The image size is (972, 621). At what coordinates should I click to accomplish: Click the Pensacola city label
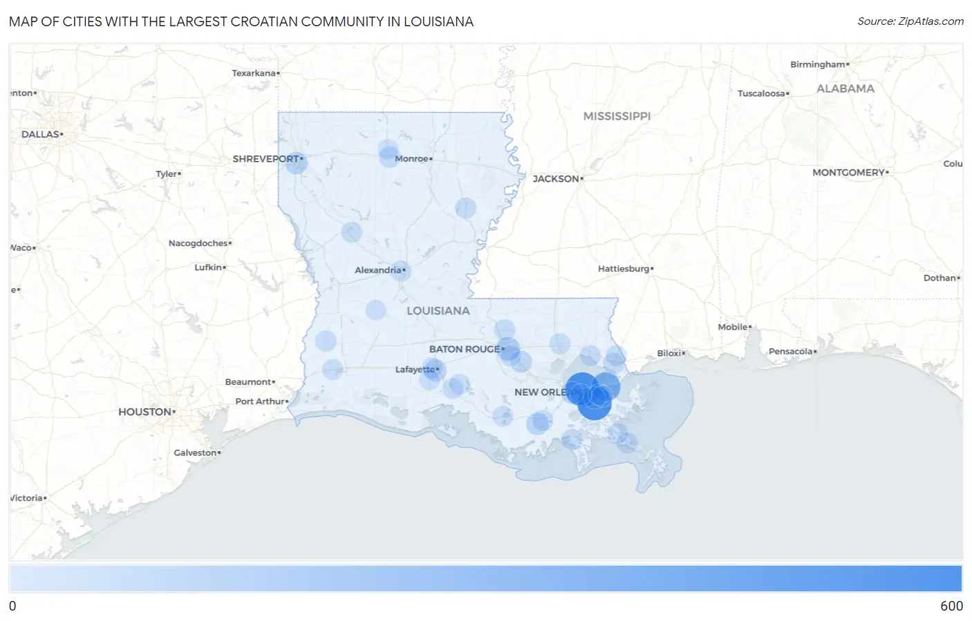coord(792,352)
